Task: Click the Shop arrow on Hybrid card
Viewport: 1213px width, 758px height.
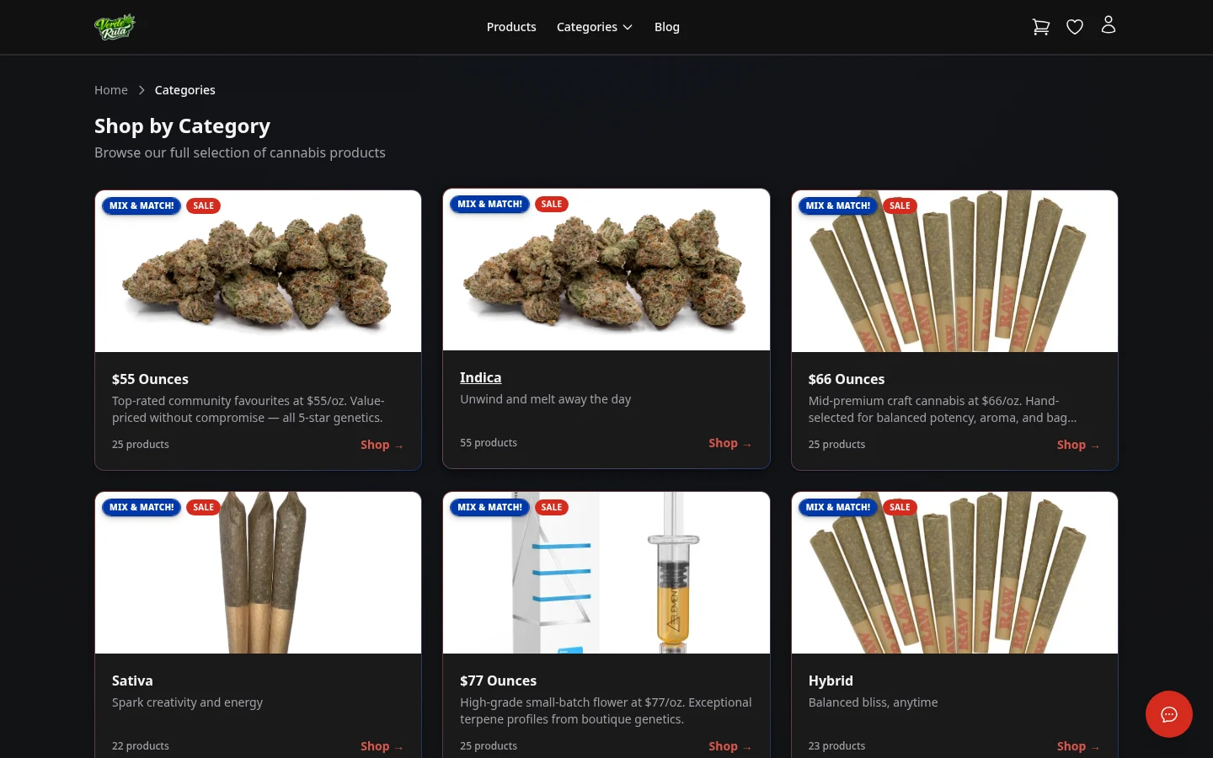Action: click(1077, 746)
